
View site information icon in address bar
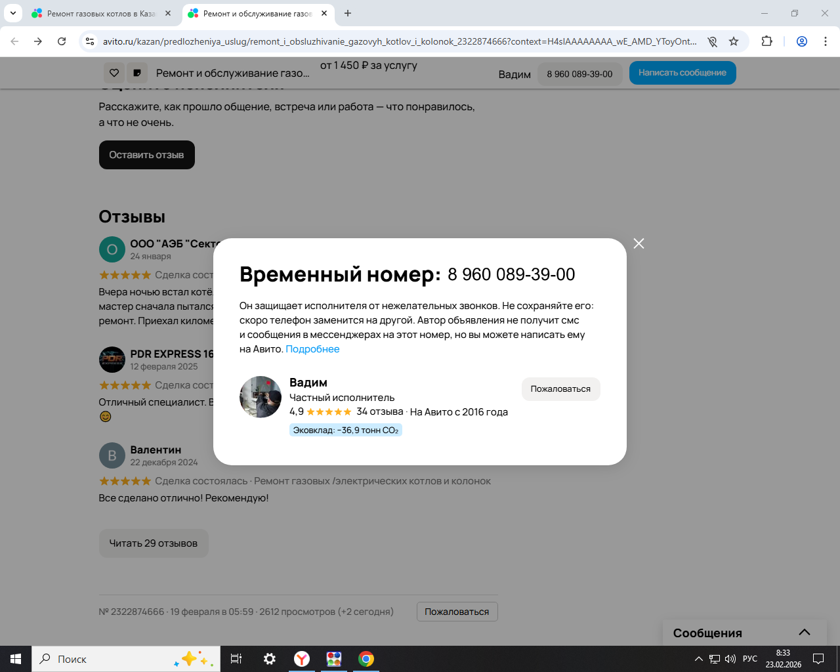click(91, 41)
